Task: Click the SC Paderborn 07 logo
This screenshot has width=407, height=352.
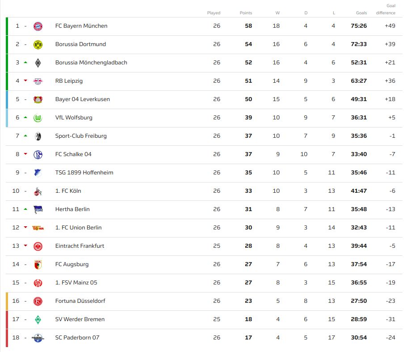Action: tap(38, 338)
